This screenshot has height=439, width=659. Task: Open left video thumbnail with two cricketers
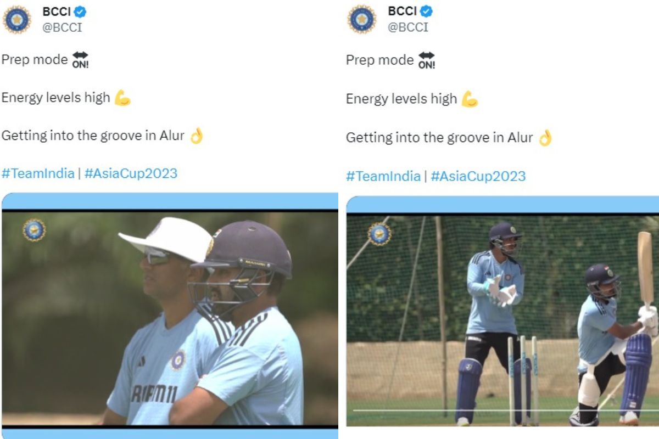(x=170, y=318)
